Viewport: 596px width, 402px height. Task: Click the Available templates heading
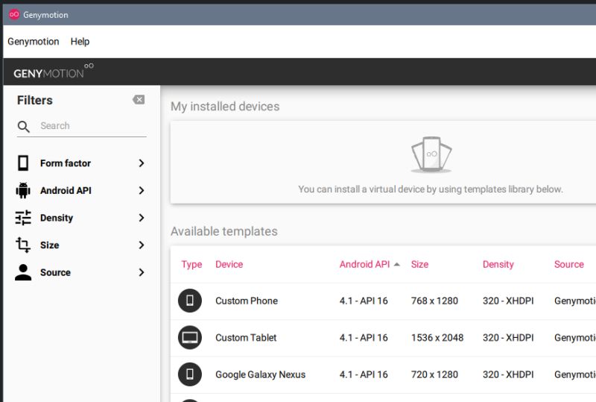click(x=224, y=231)
